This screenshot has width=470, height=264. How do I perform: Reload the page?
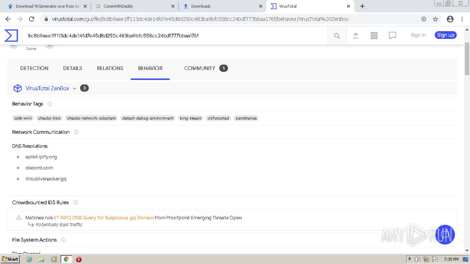pyautogui.click(x=32, y=19)
